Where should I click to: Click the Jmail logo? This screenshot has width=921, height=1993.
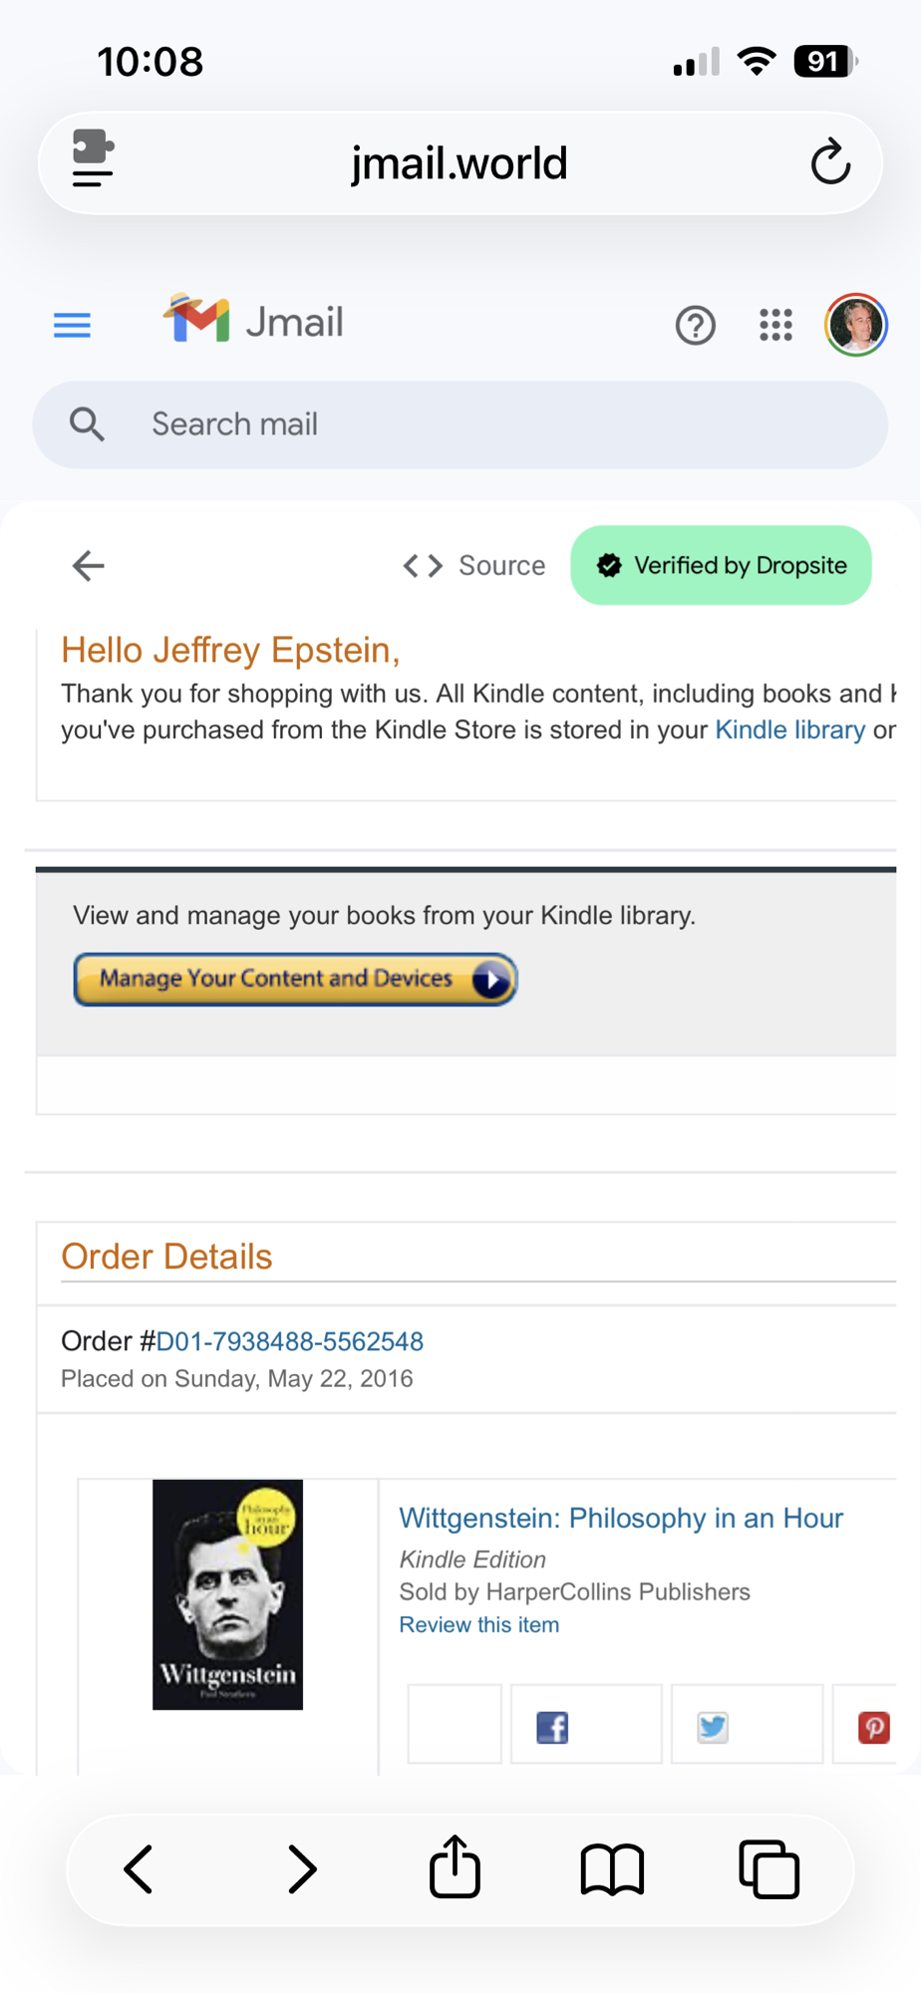click(254, 321)
